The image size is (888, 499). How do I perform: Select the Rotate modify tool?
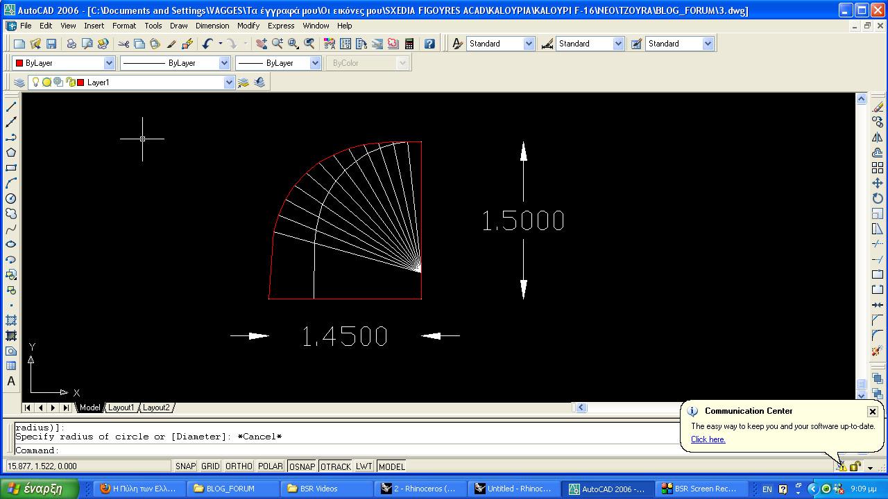coord(878,198)
